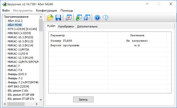Click the Запись button
The image size is (177, 108).
[83, 100]
